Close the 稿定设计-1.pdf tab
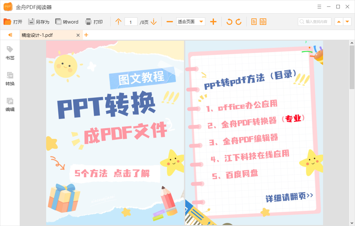Image resolution: width=355 pixels, height=226 pixels. coord(78,35)
